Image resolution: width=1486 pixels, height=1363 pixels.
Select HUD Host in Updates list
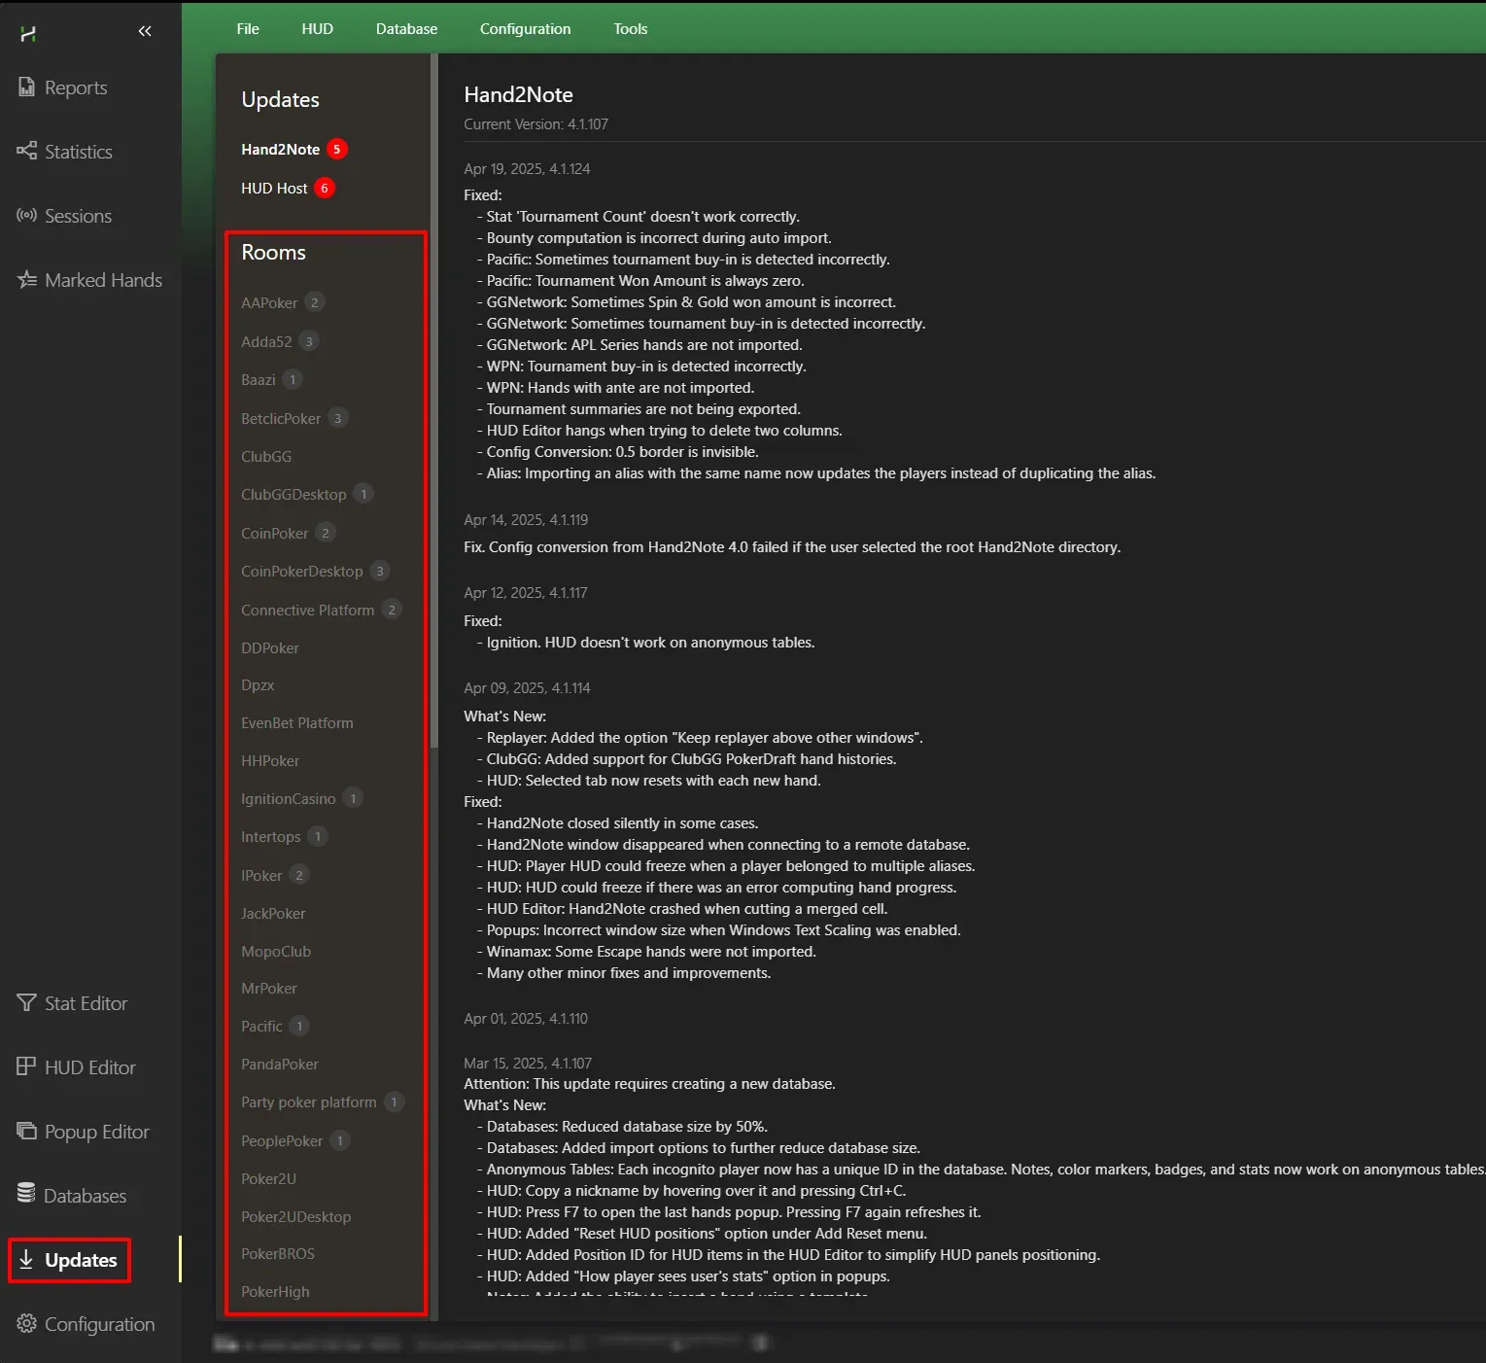(x=274, y=189)
